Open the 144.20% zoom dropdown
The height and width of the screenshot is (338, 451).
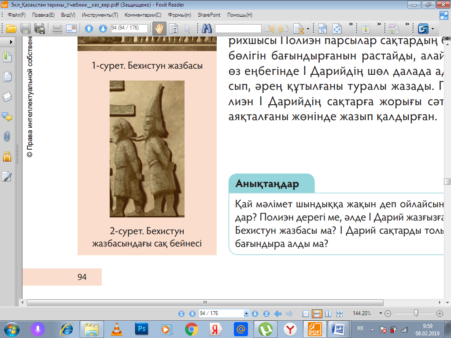click(381, 313)
